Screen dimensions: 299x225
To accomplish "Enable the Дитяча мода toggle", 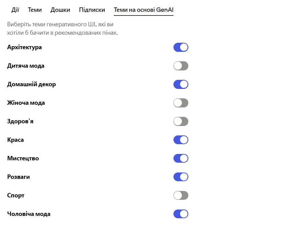I will click(x=181, y=66).
